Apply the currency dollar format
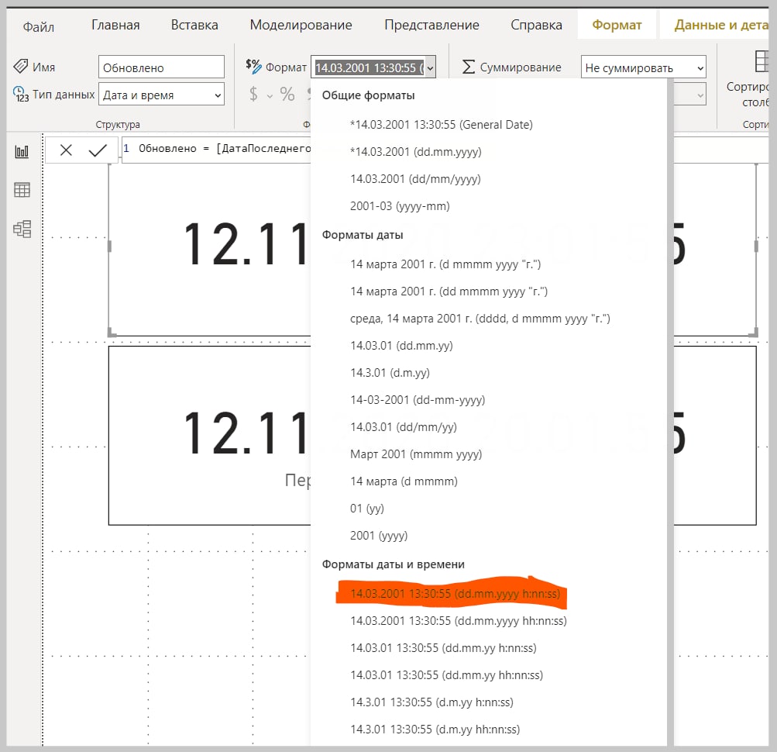Viewport: 777px width, 752px height. point(253,95)
